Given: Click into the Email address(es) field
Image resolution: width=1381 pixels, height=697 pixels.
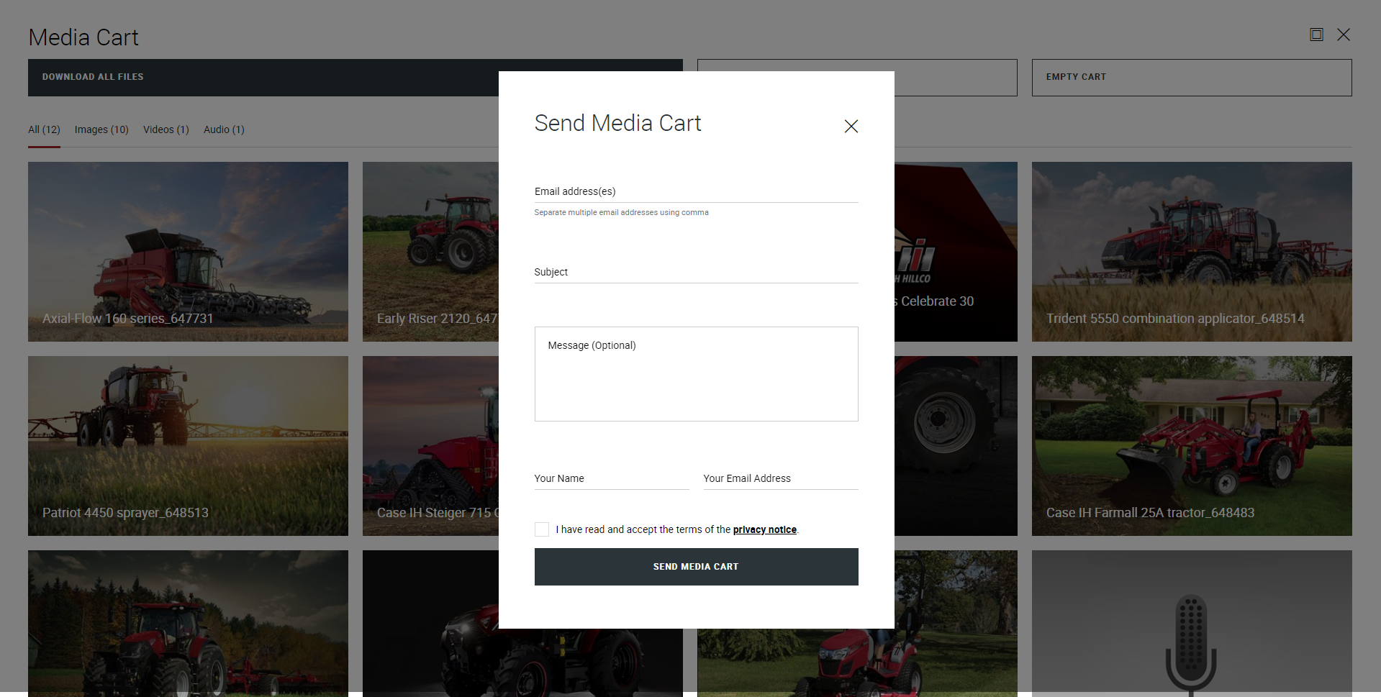Looking at the screenshot, I should [x=695, y=191].
